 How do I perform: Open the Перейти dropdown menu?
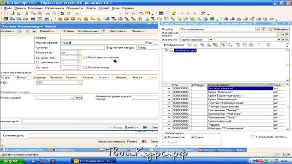47,31
